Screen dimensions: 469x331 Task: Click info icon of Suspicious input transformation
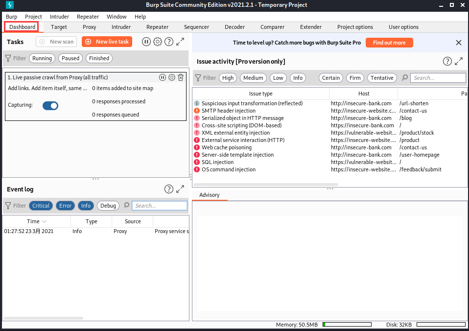coord(196,103)
